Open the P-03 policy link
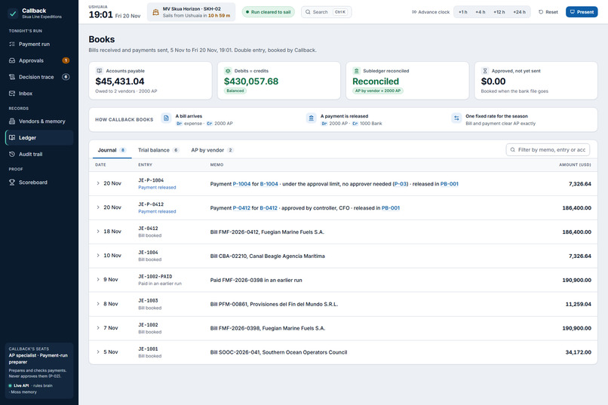 (401, 184)
